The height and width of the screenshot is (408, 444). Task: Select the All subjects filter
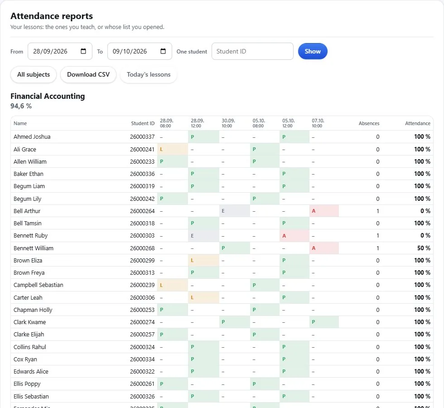(x=34, y=74)
